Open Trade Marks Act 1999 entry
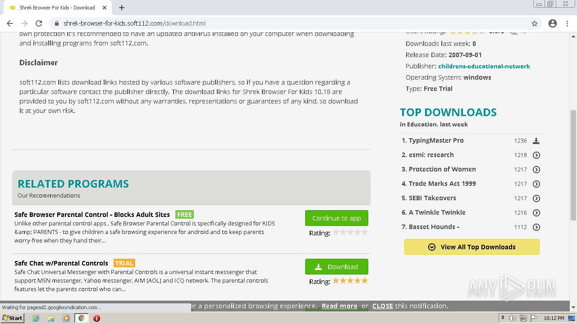The image size is (577, 324). coord(442,184)
